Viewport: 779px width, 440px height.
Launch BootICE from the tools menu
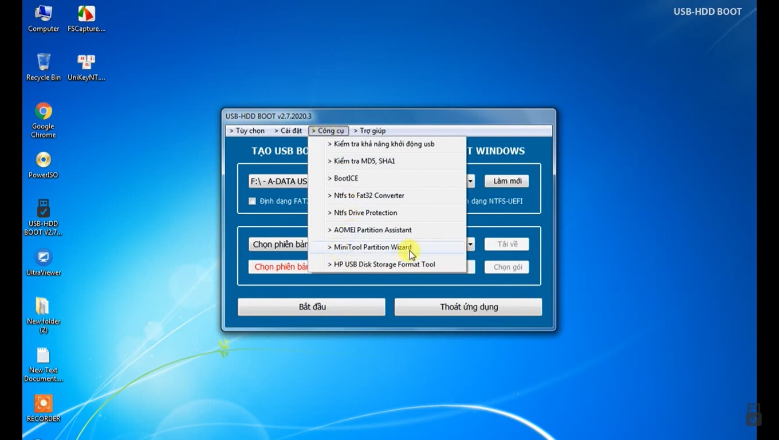pyautogui.click(x=387, y=178)
